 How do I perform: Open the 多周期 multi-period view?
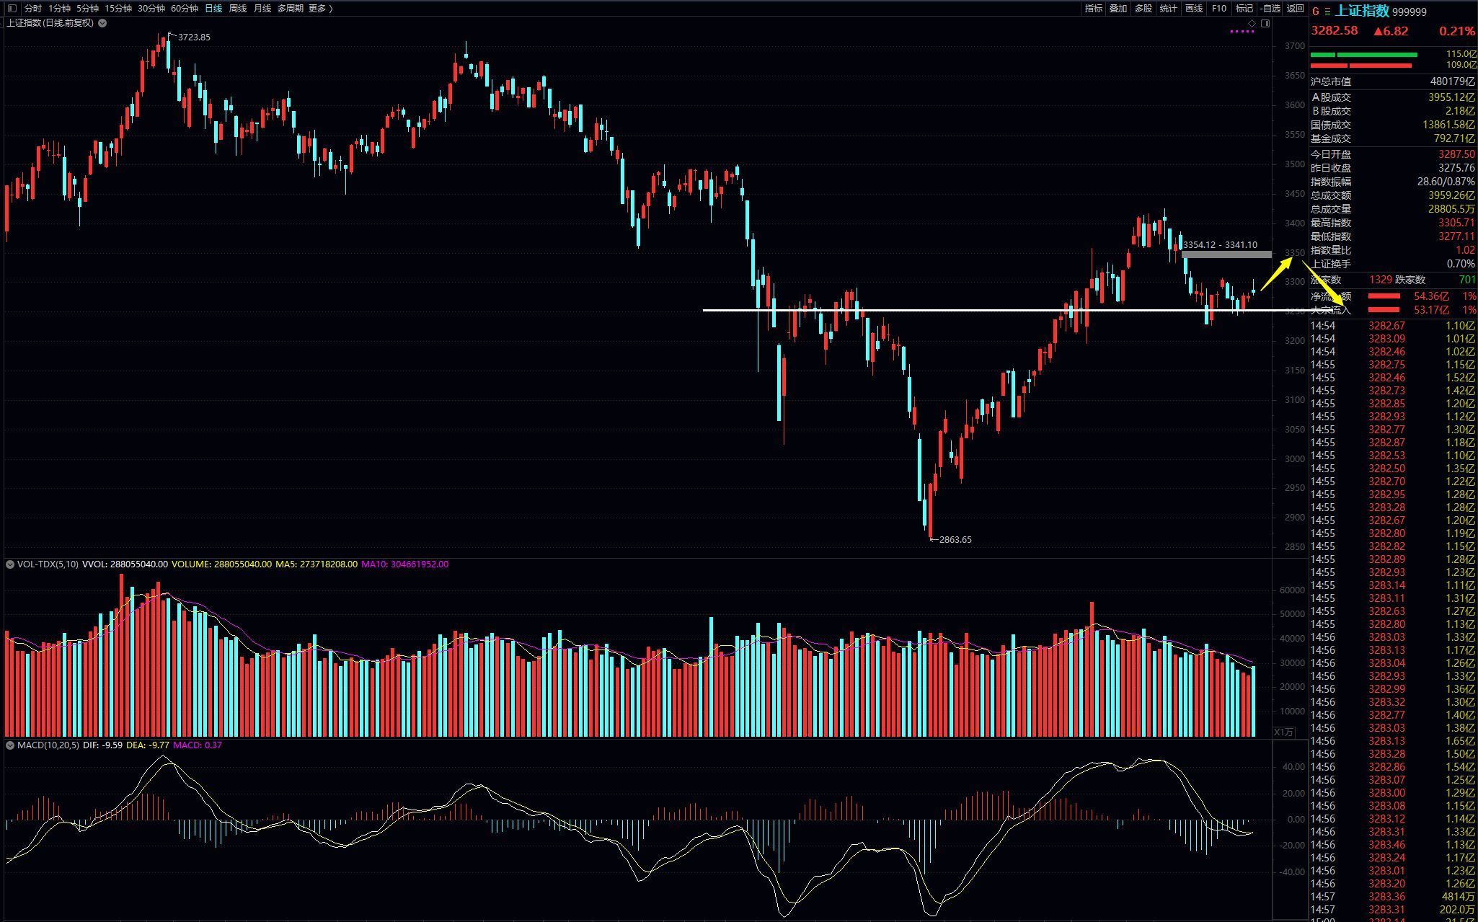point(291,9)
